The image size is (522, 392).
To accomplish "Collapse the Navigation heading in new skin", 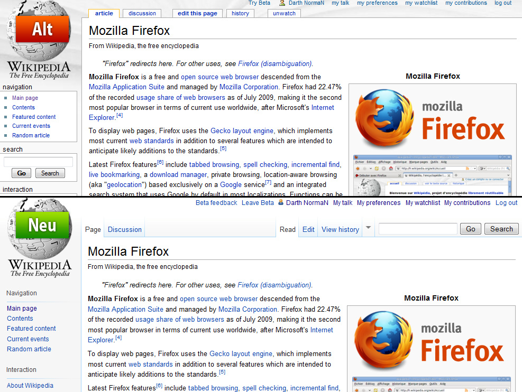I will (x=21, y=293).
